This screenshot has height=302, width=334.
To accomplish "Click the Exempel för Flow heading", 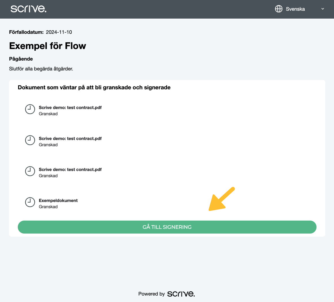I will [48, 46].
